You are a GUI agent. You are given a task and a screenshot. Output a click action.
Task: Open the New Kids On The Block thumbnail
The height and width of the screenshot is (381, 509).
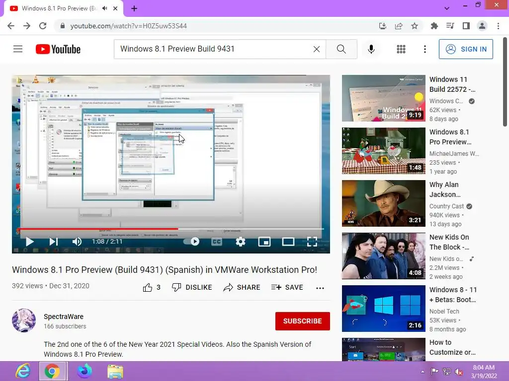click(x=383, y=256)
